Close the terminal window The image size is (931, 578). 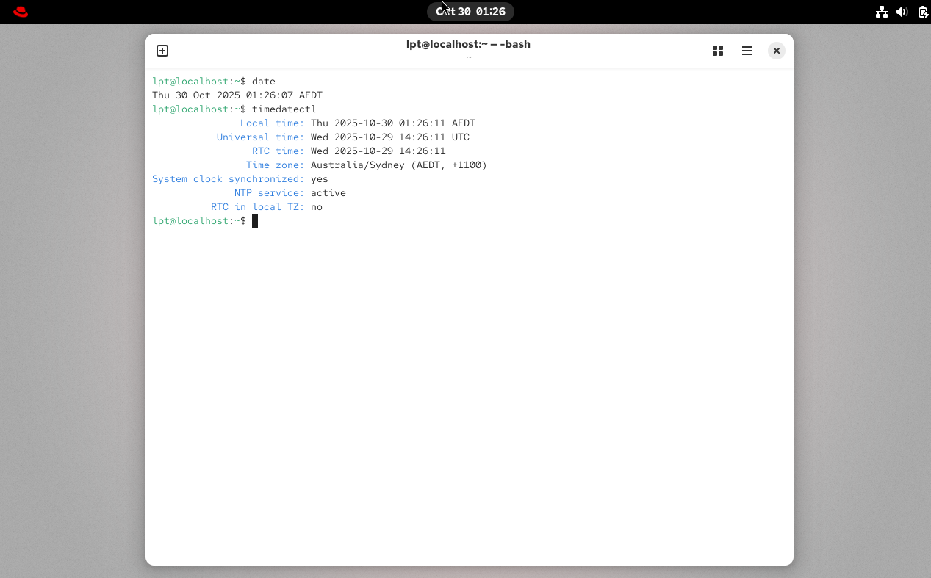click(777, 51)
